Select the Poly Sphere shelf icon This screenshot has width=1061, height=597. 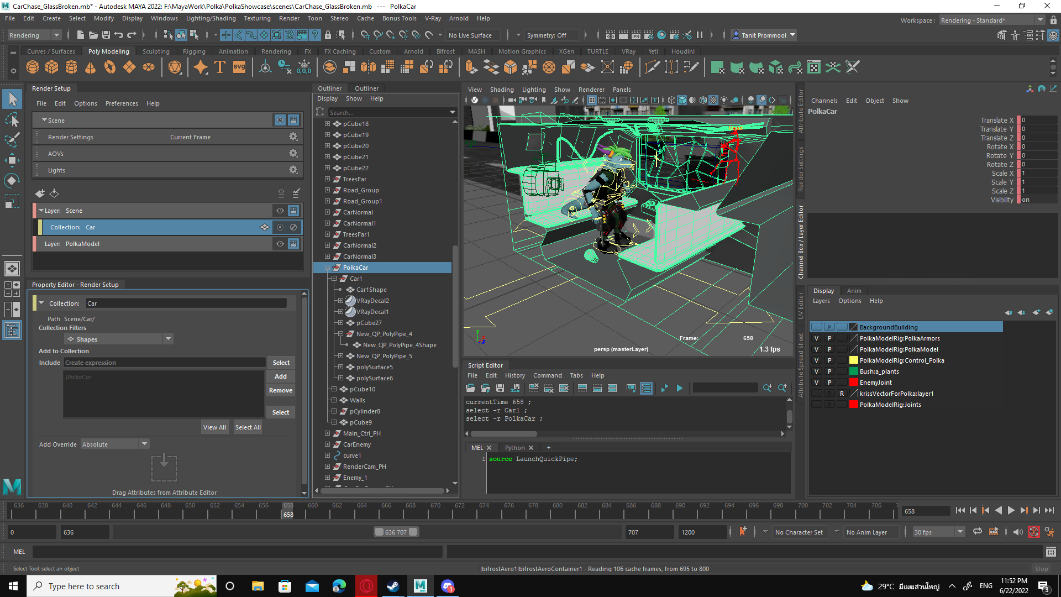(x=33, y=67)
